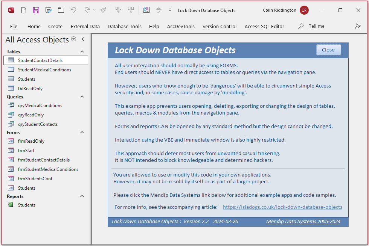Open the External Data tab

click(x=85, y=26)
